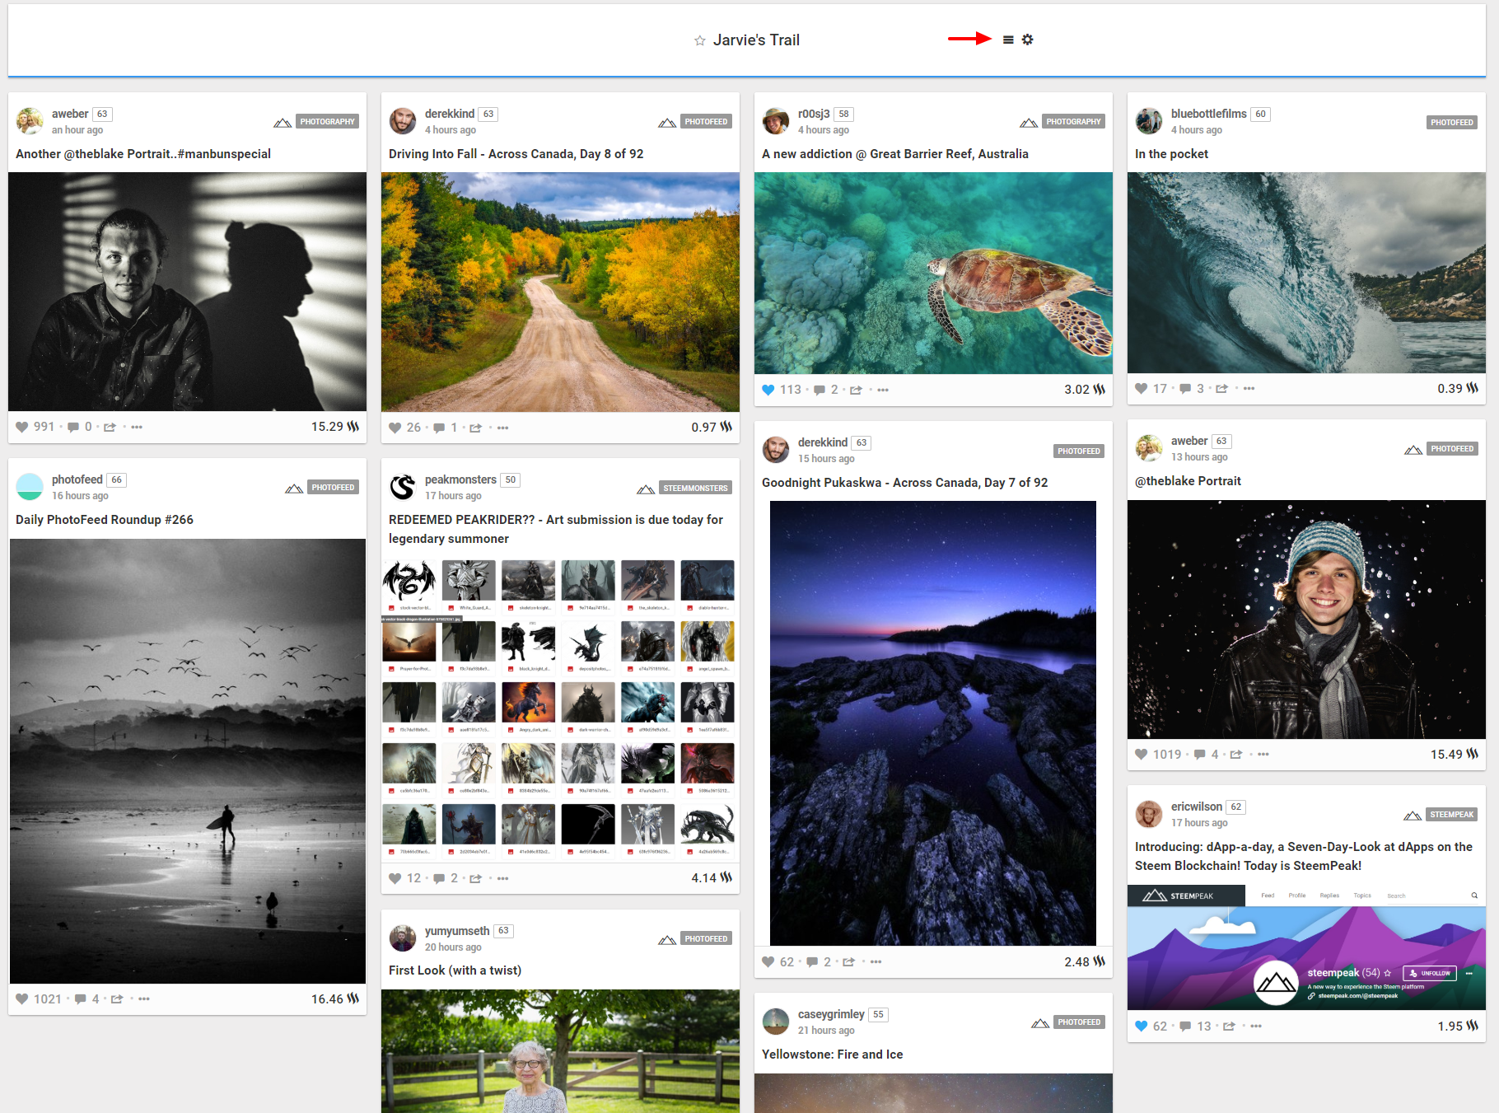1499x1113 pixels.
Task: Open ellipsis menu on Another @theblake Portrait post
Action: pos(137,427)
